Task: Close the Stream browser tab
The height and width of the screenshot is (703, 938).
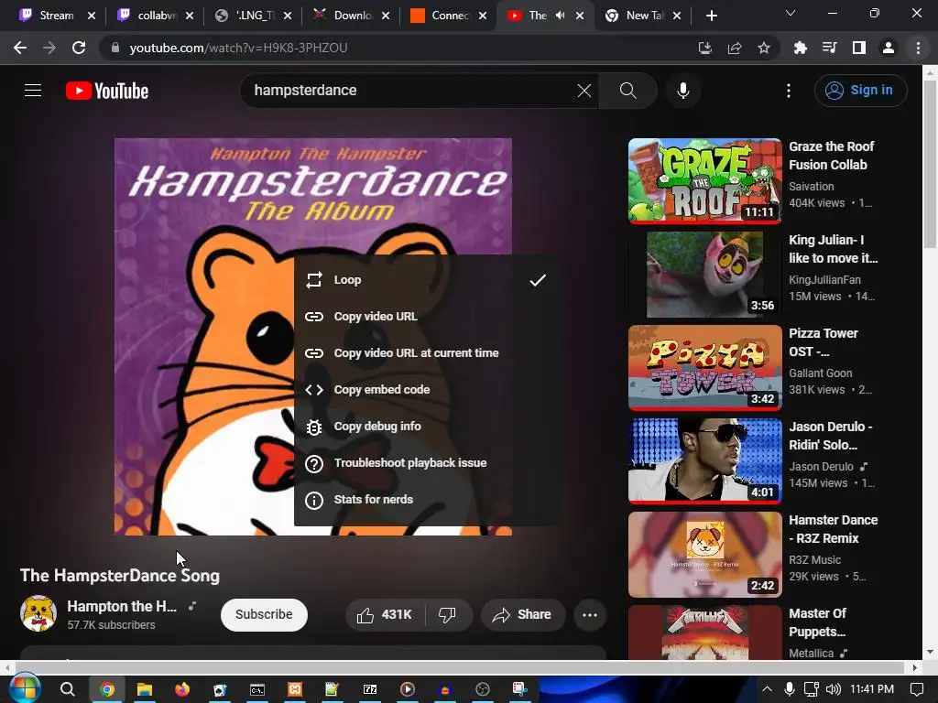Action: tap(92, 16)
